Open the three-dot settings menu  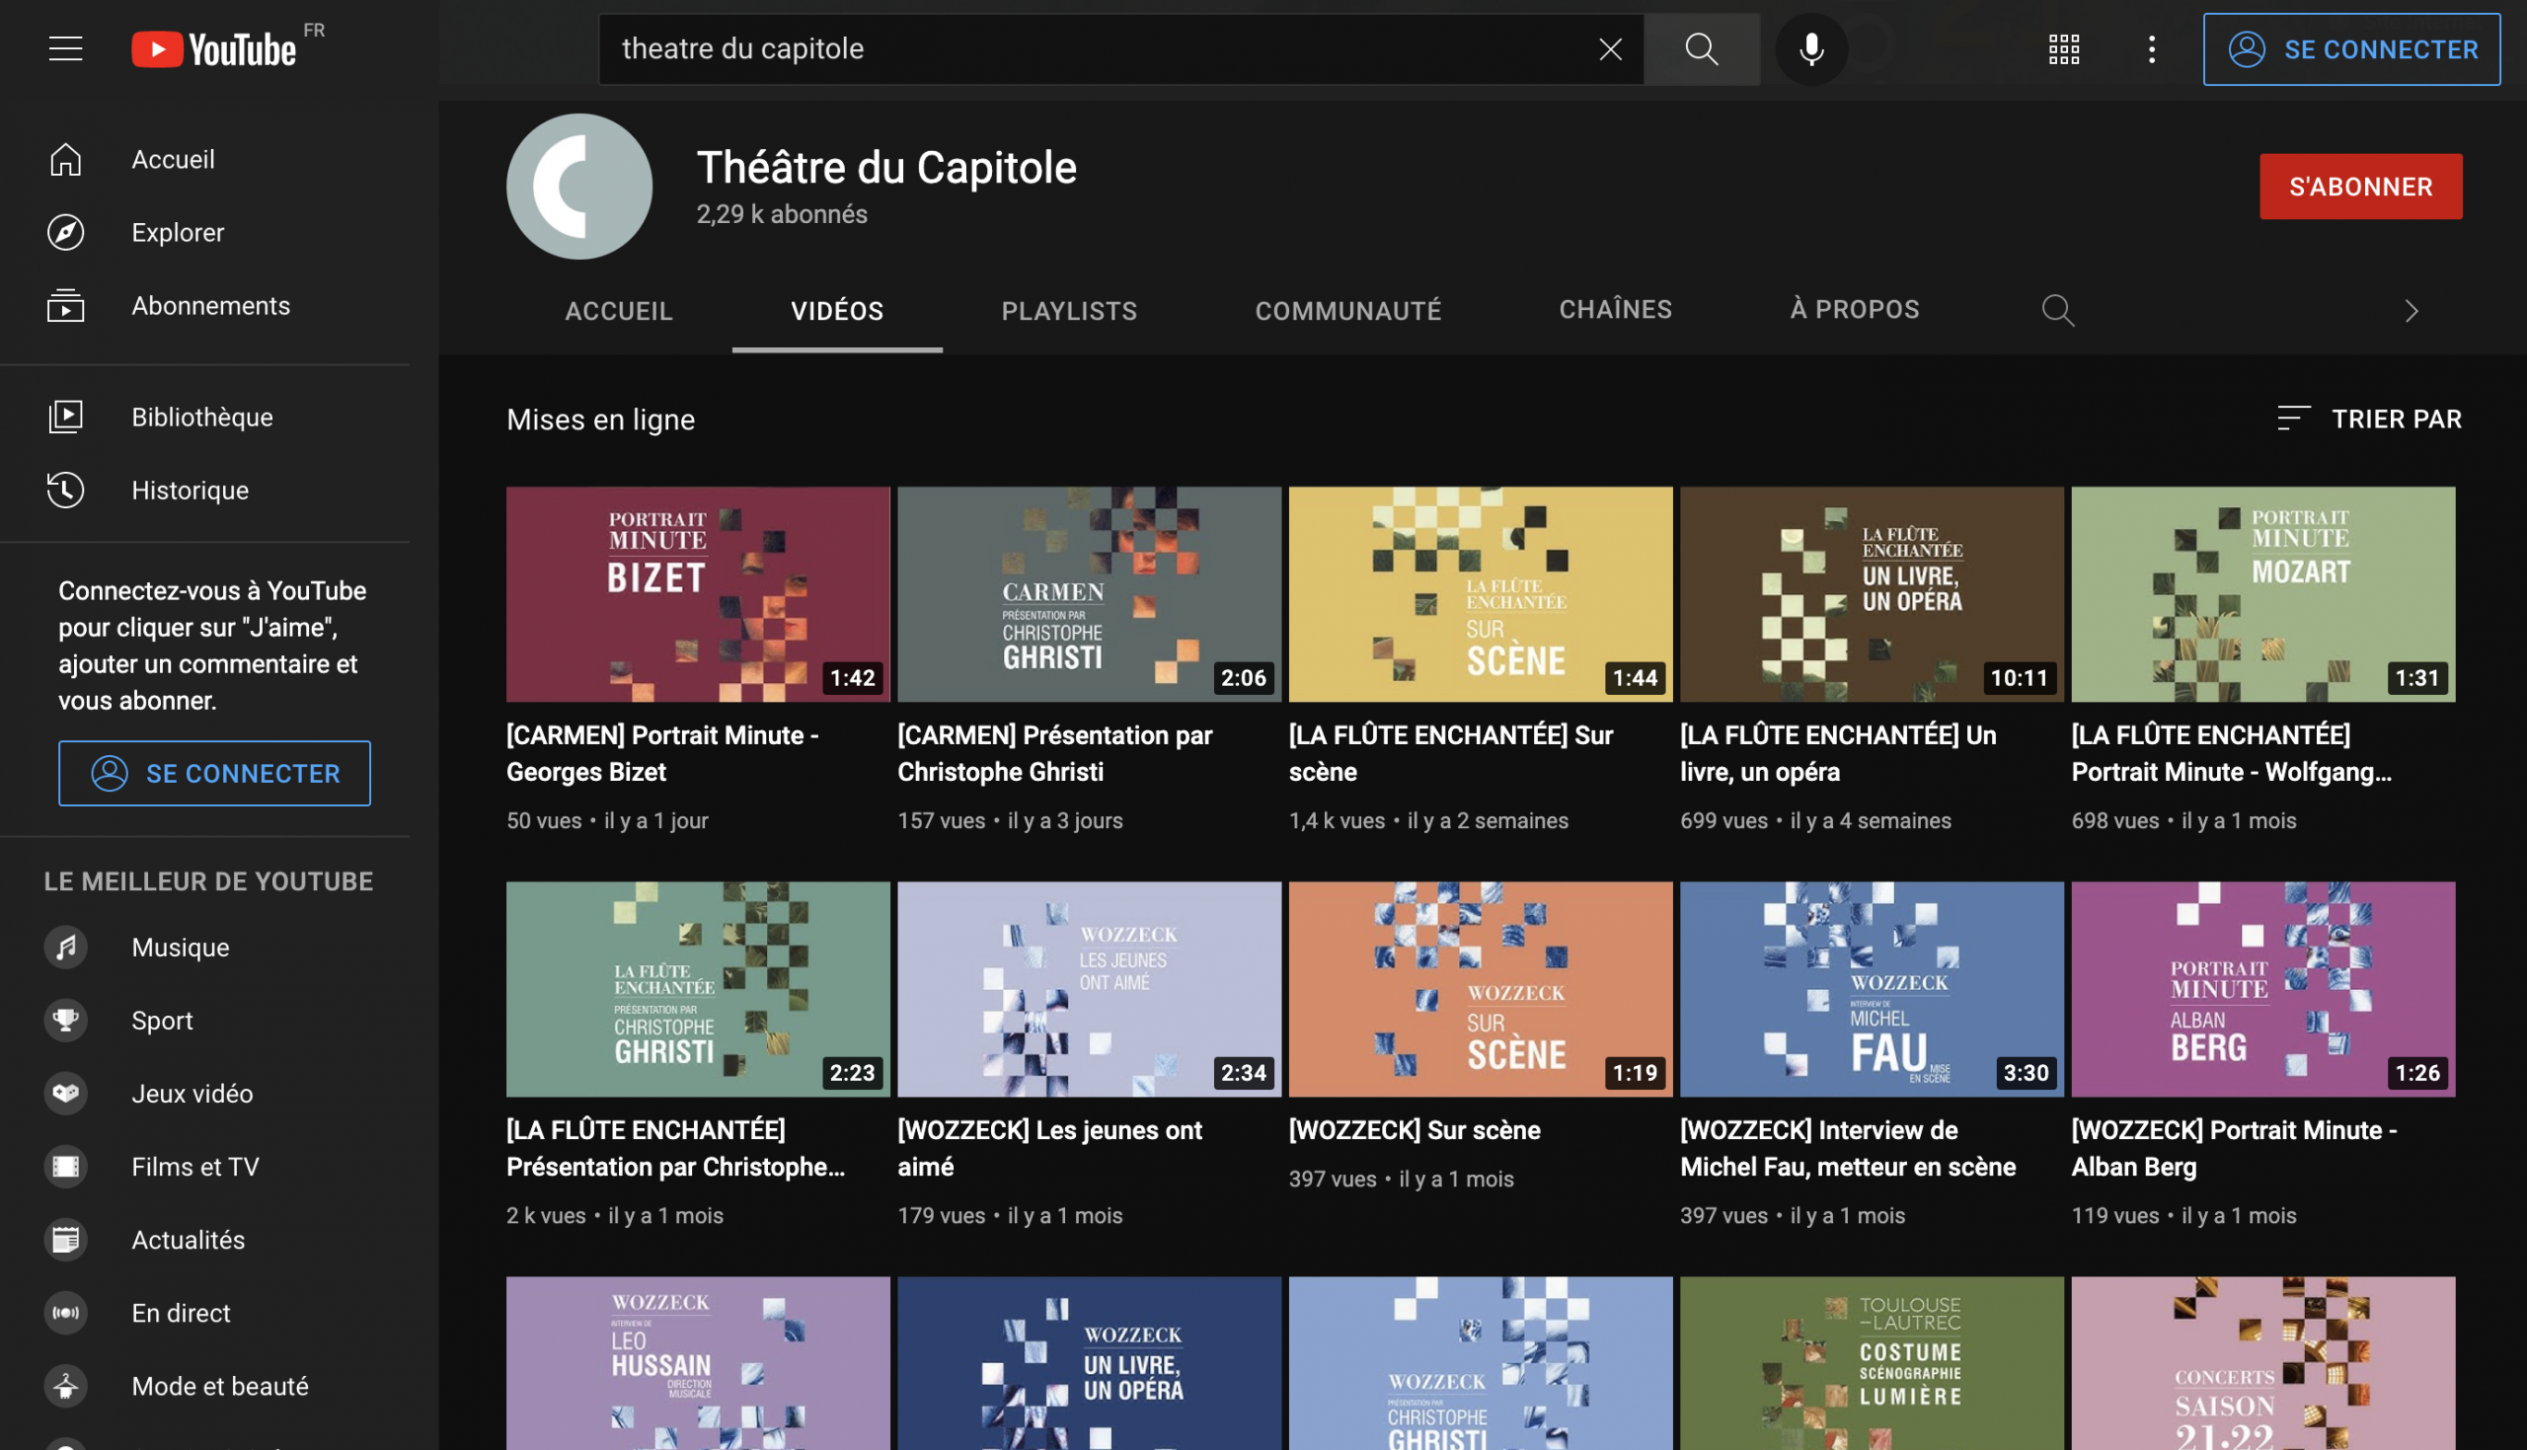[x=2151, y=48]
